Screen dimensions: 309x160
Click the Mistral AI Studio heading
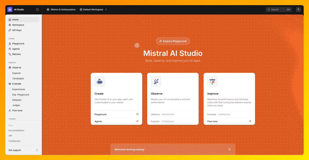point(173,53)
